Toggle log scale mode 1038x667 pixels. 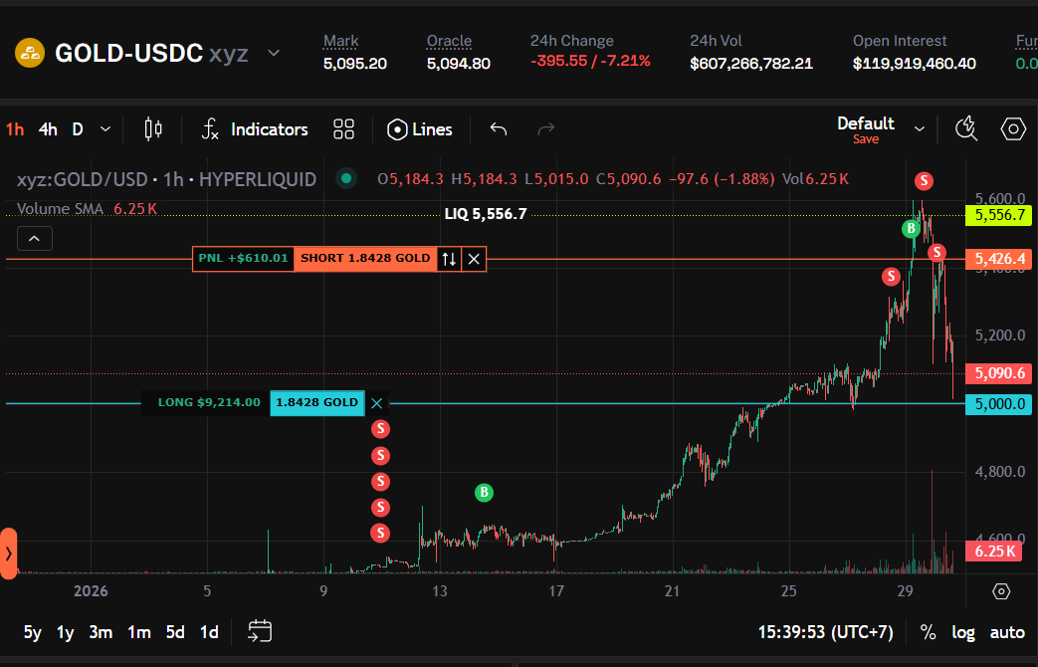[x=963, y=632]
